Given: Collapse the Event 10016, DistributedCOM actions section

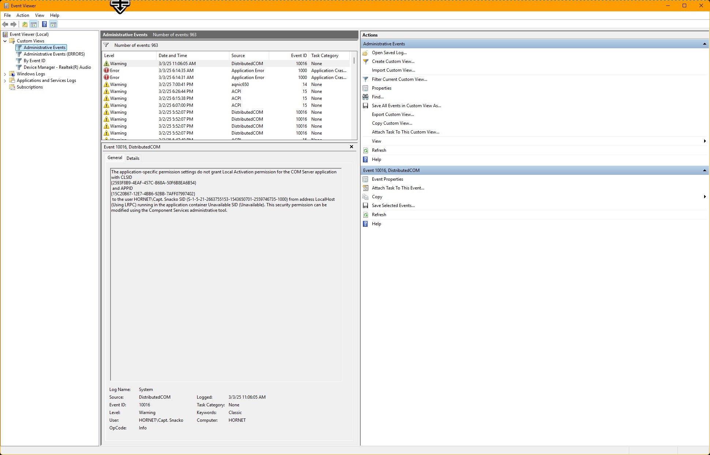Looking at the screenshot, I should 705,170.
